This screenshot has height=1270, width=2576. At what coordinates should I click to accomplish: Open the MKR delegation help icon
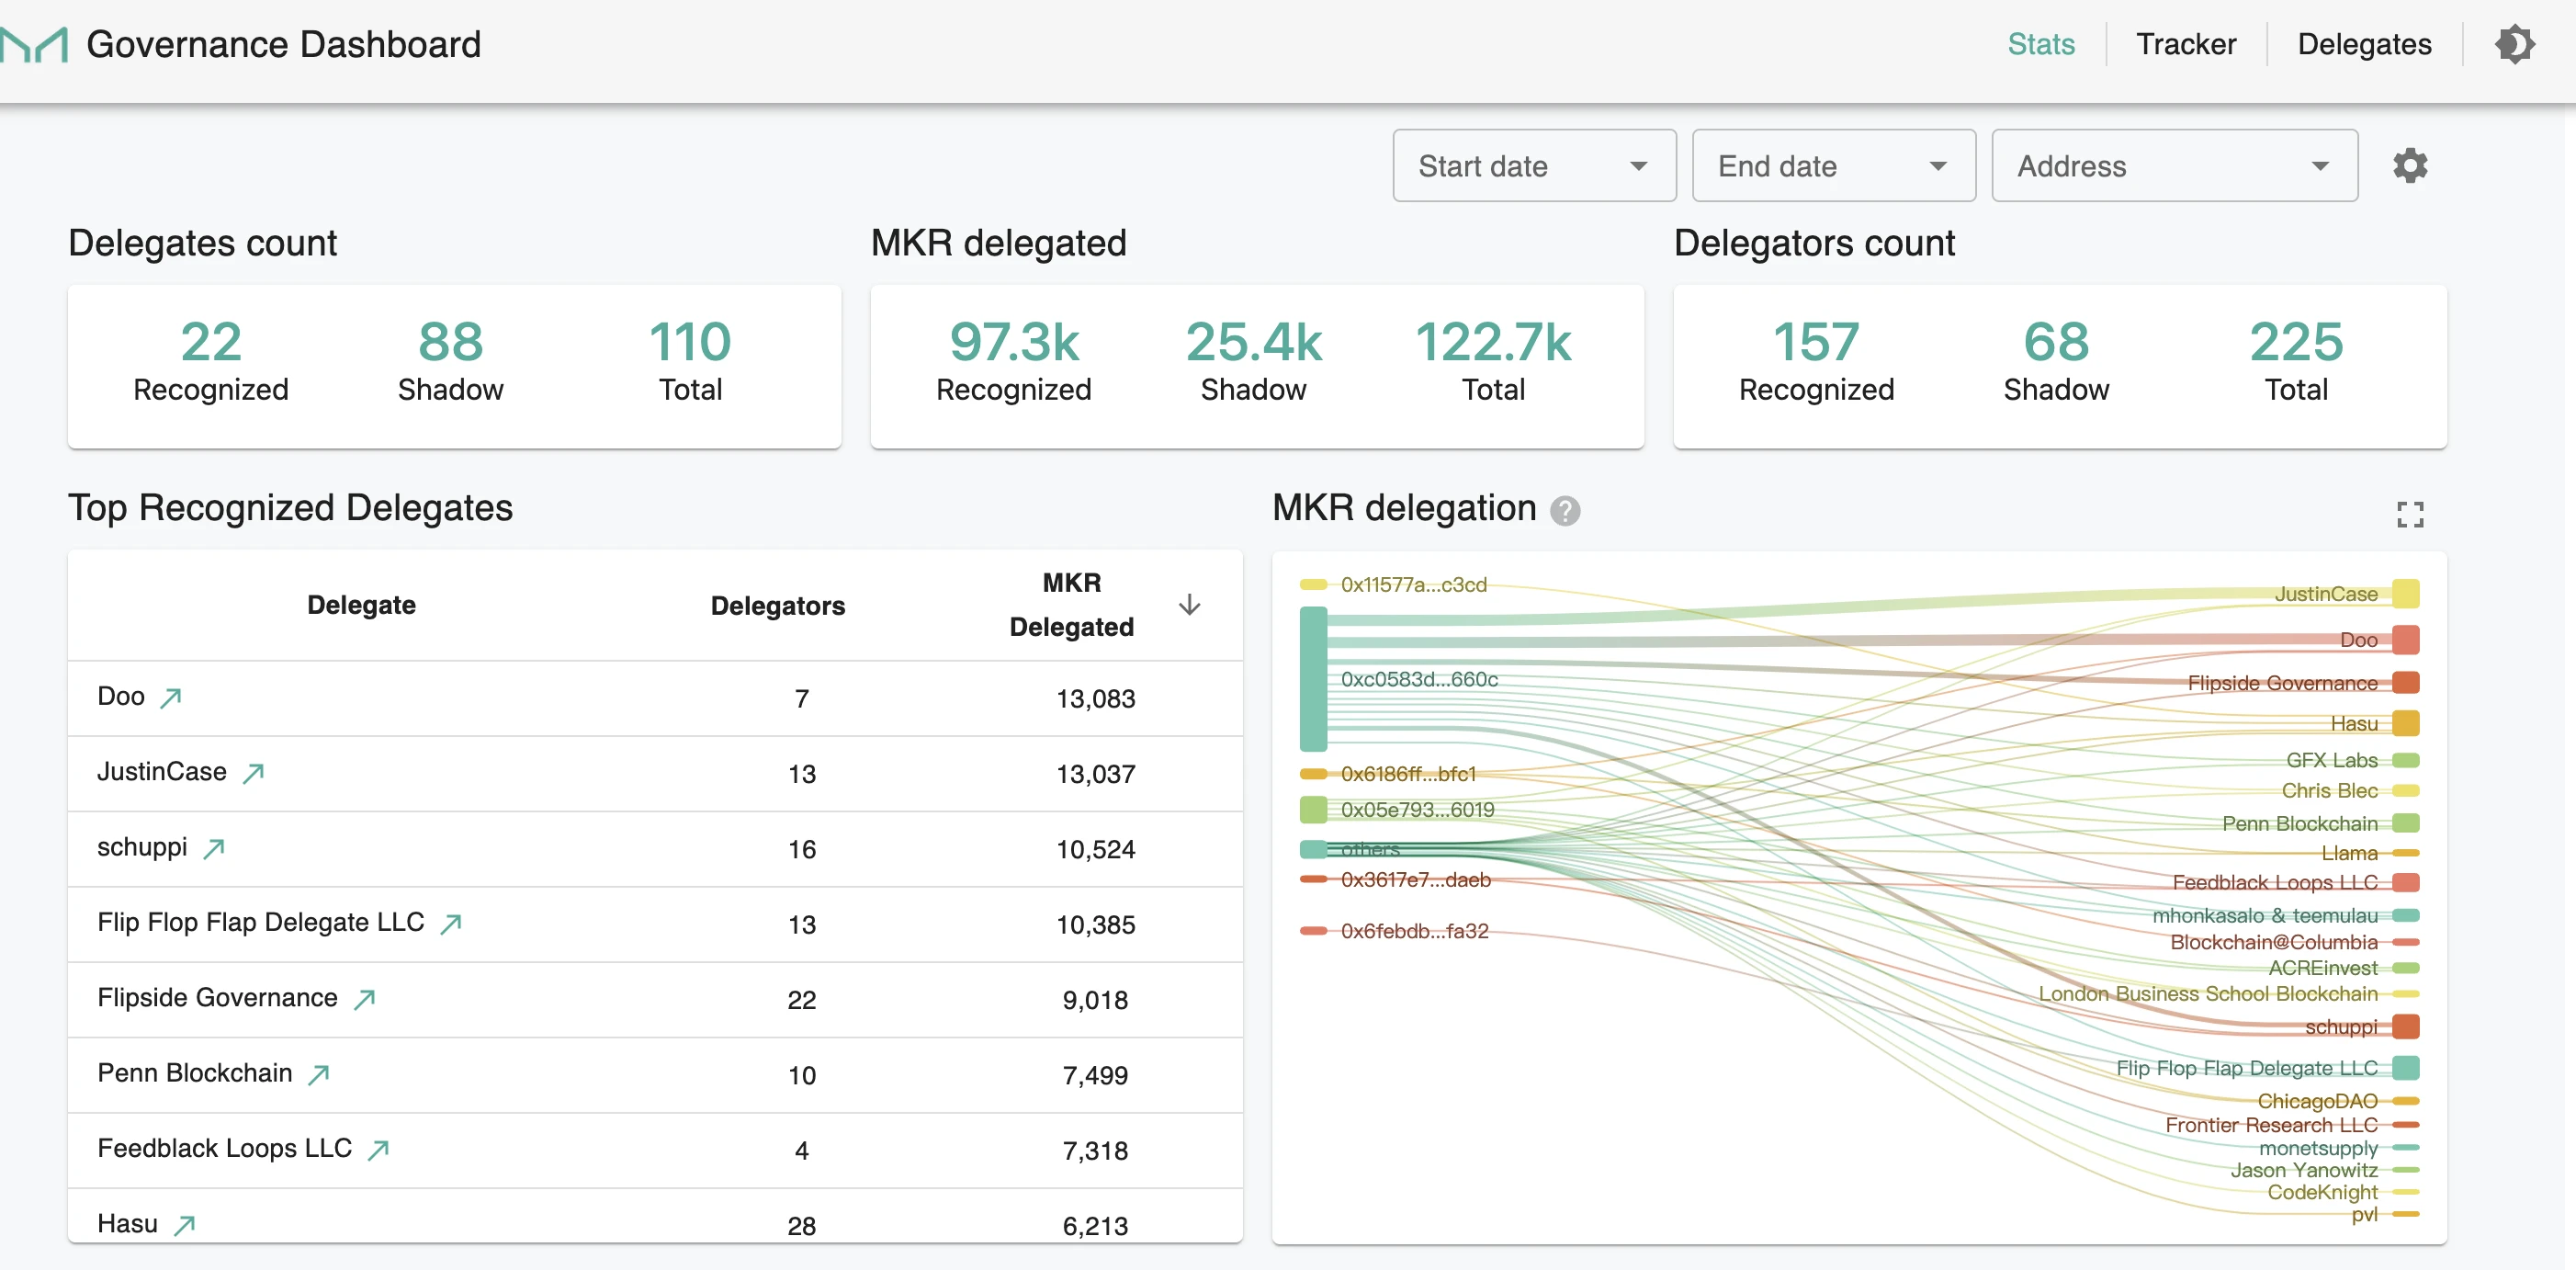coord(1565,511)
